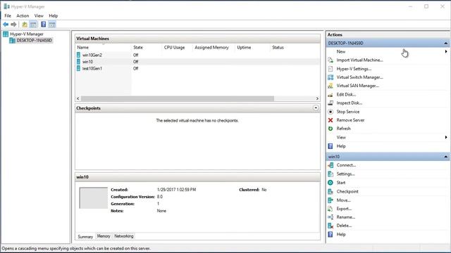
Task: Click the green Refresh icon
Action: pyautogui.click(x=330, y=129)
